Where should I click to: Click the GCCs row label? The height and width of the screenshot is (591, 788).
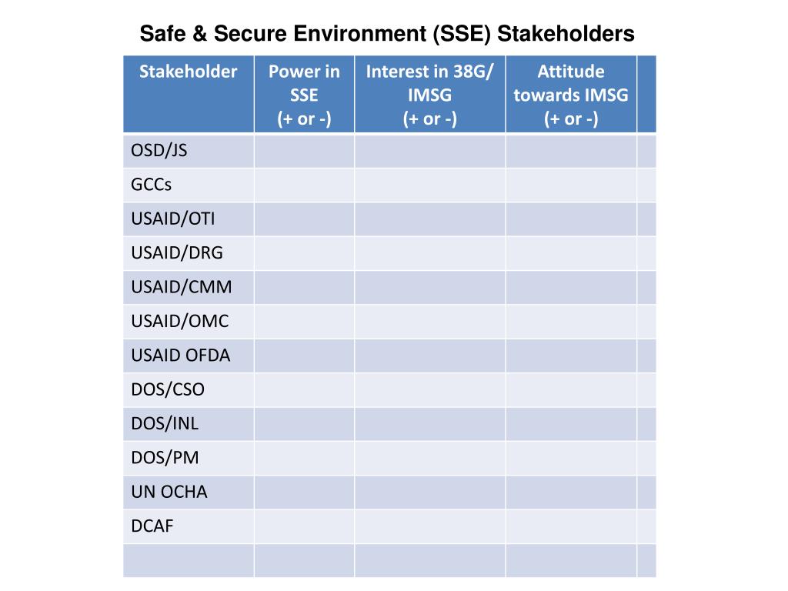click(189, 185)
